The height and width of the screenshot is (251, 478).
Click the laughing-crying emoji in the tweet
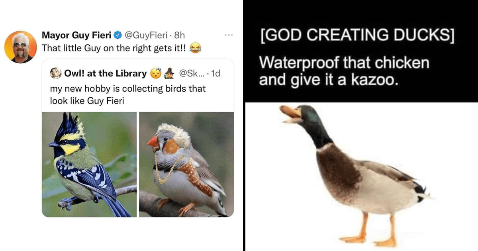pos(196,49)
